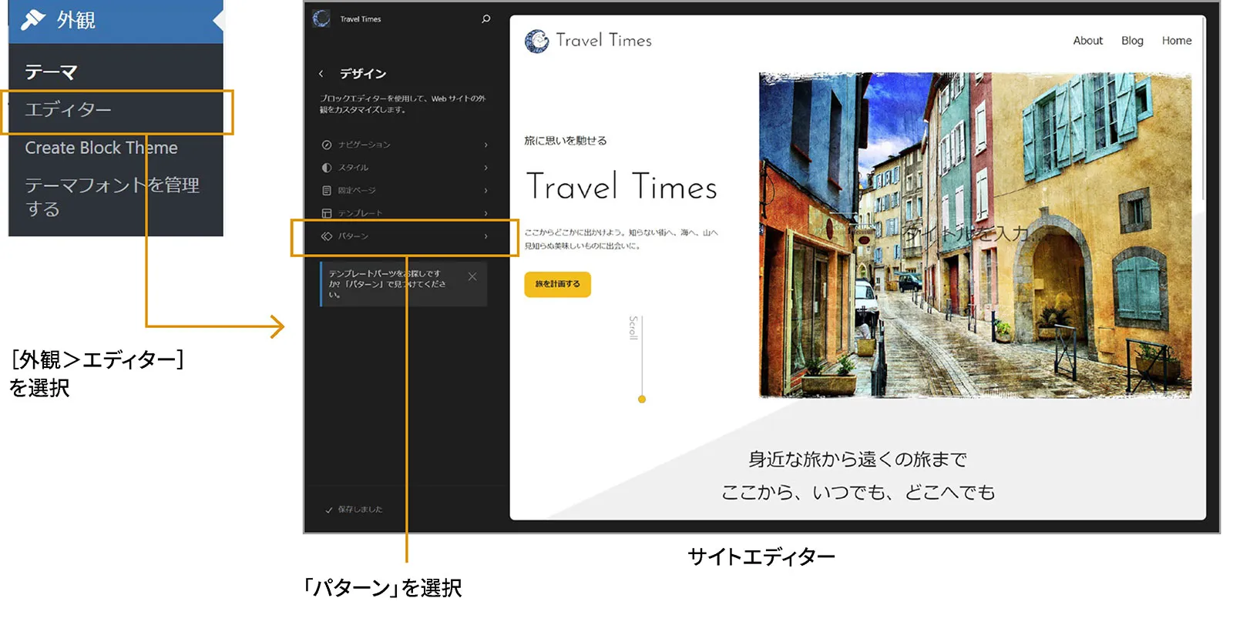Open the About navigation link

[x=1087, y=41]
